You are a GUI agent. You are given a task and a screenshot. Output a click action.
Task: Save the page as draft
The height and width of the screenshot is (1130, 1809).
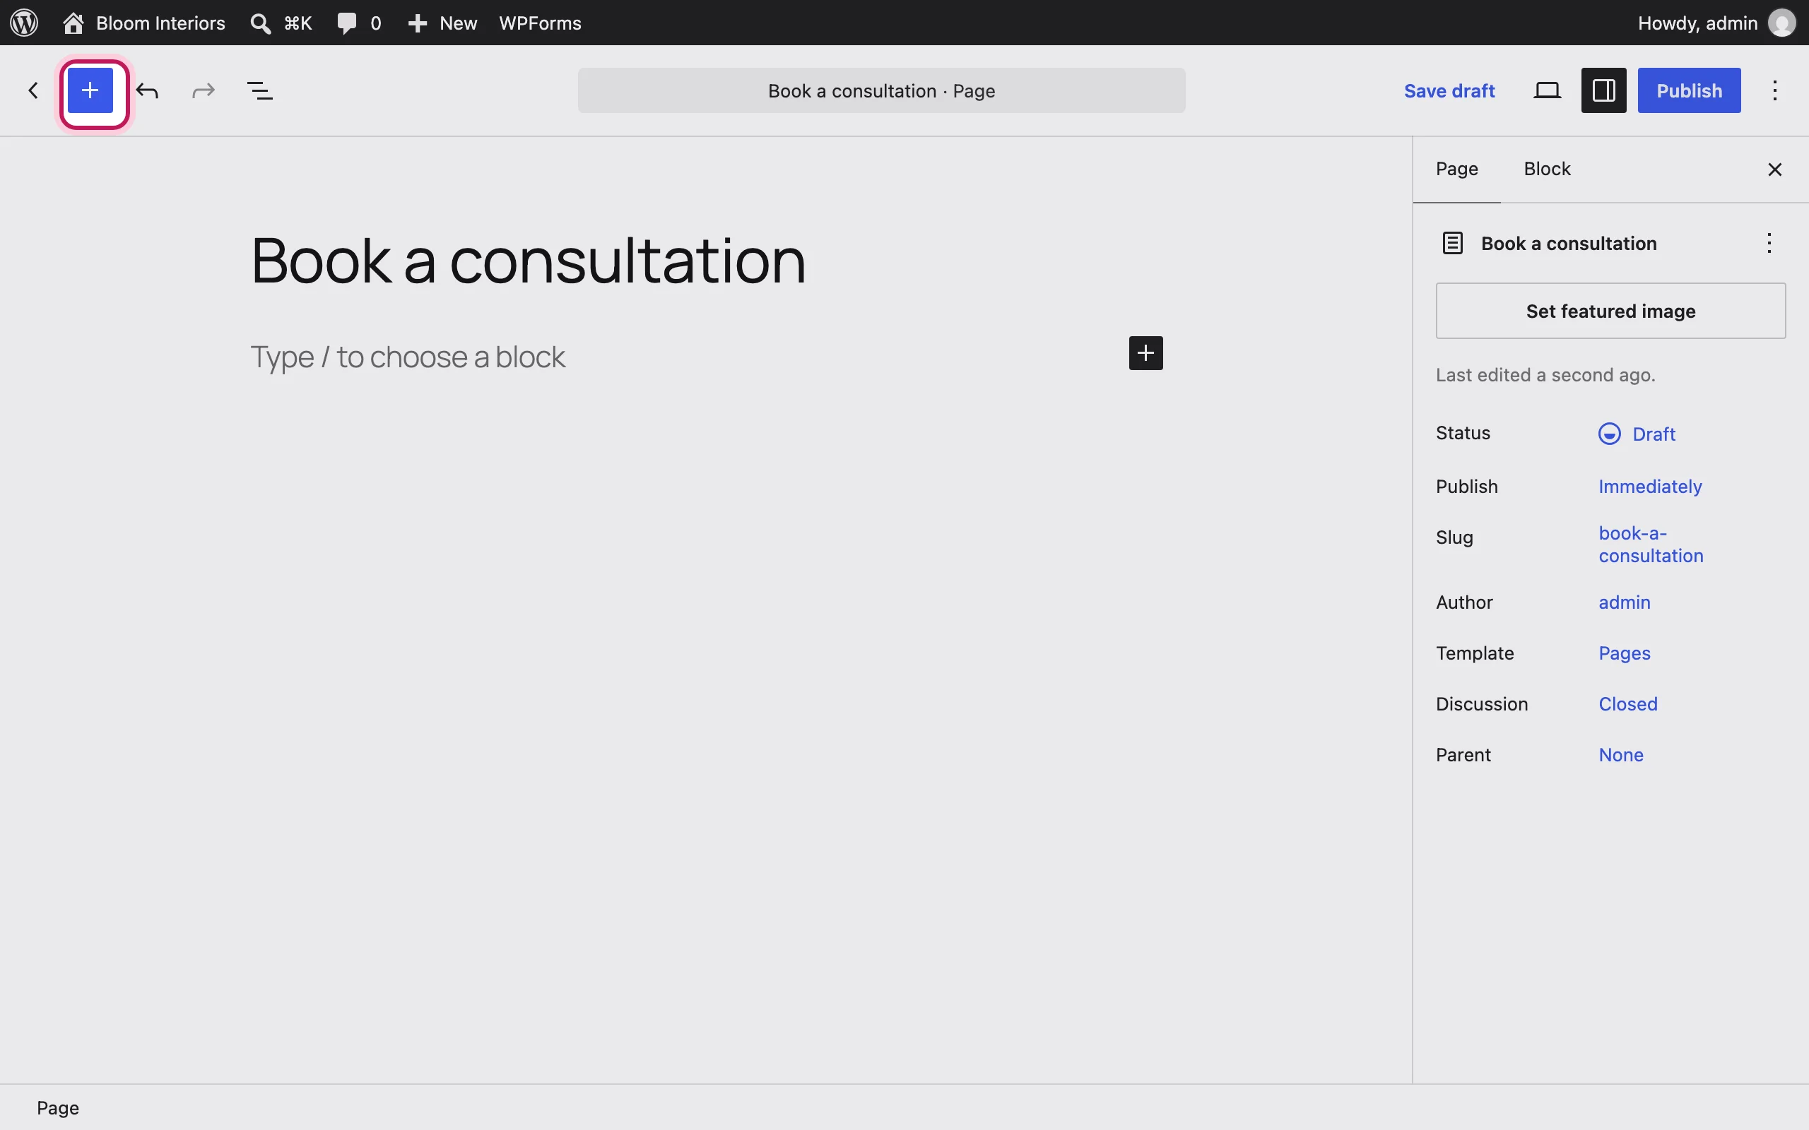(x=1449, y=90)
